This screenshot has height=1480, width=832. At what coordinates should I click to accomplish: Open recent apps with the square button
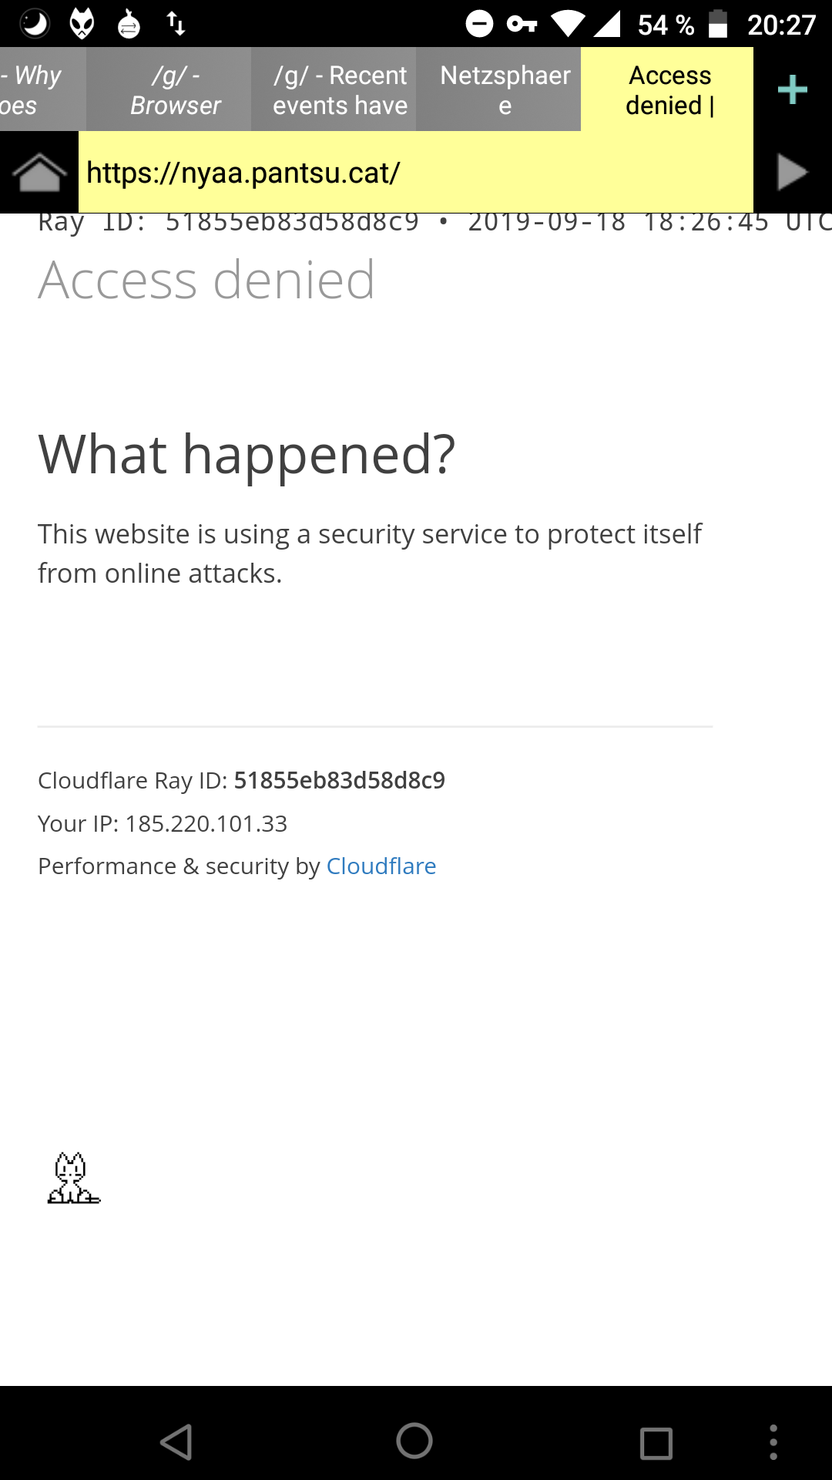656,1442
